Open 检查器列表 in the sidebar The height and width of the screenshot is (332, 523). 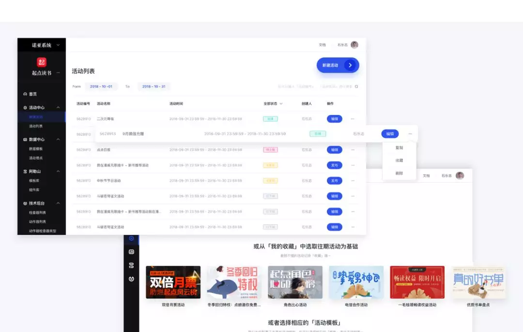pyautogui.click(x=37, y=213)
